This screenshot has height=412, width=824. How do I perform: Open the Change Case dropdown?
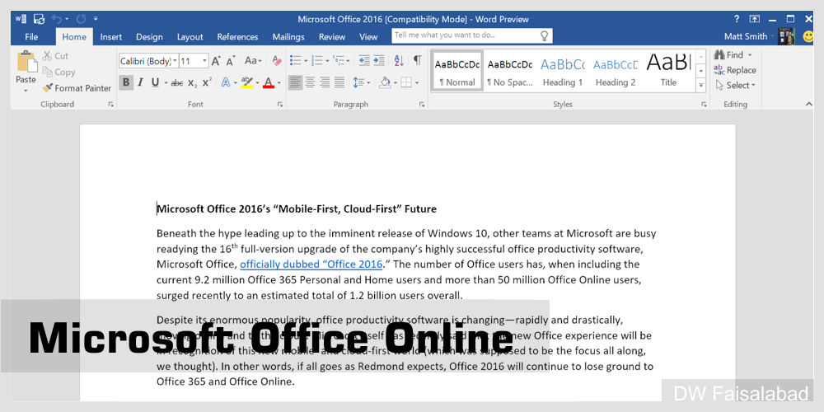tap(253, 61)
